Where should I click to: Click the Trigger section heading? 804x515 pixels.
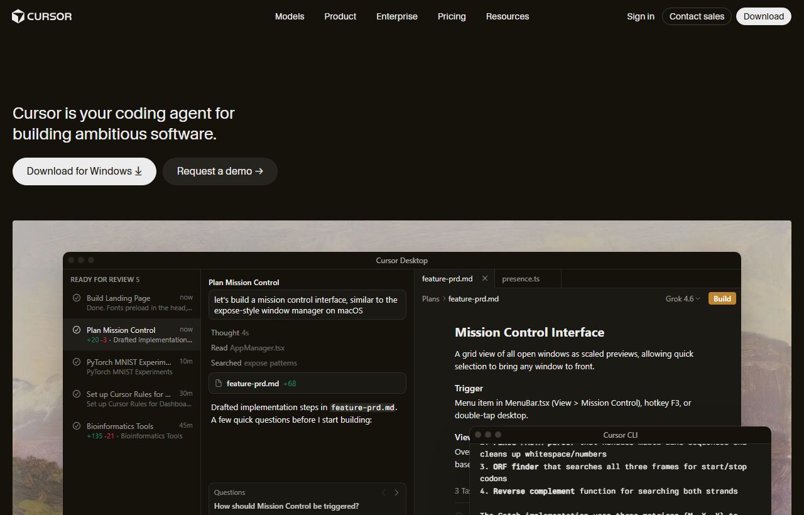[469, 388]
